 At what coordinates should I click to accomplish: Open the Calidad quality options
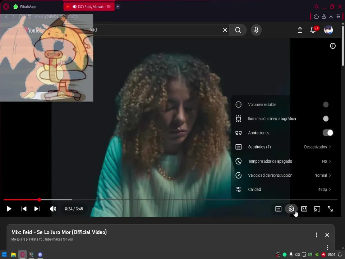pos(283,190)
